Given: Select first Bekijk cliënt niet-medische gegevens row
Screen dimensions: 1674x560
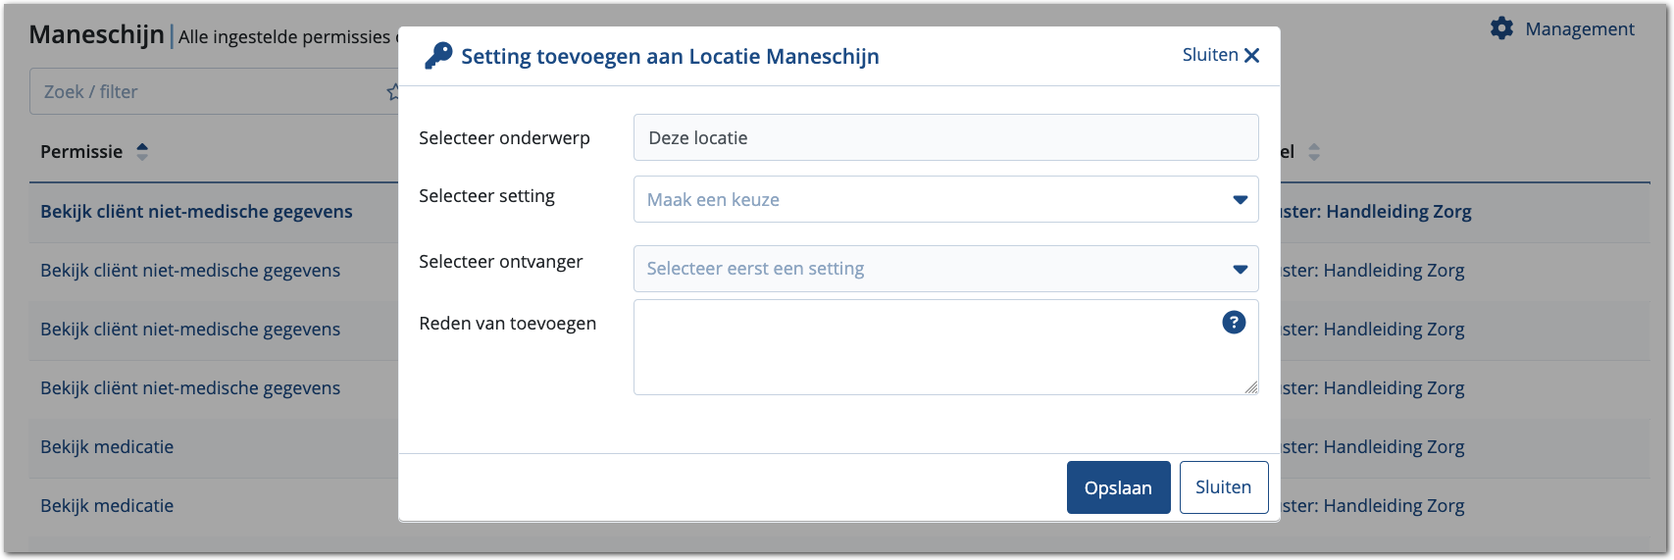Looking at the screenshot, I should click(196, 212).
